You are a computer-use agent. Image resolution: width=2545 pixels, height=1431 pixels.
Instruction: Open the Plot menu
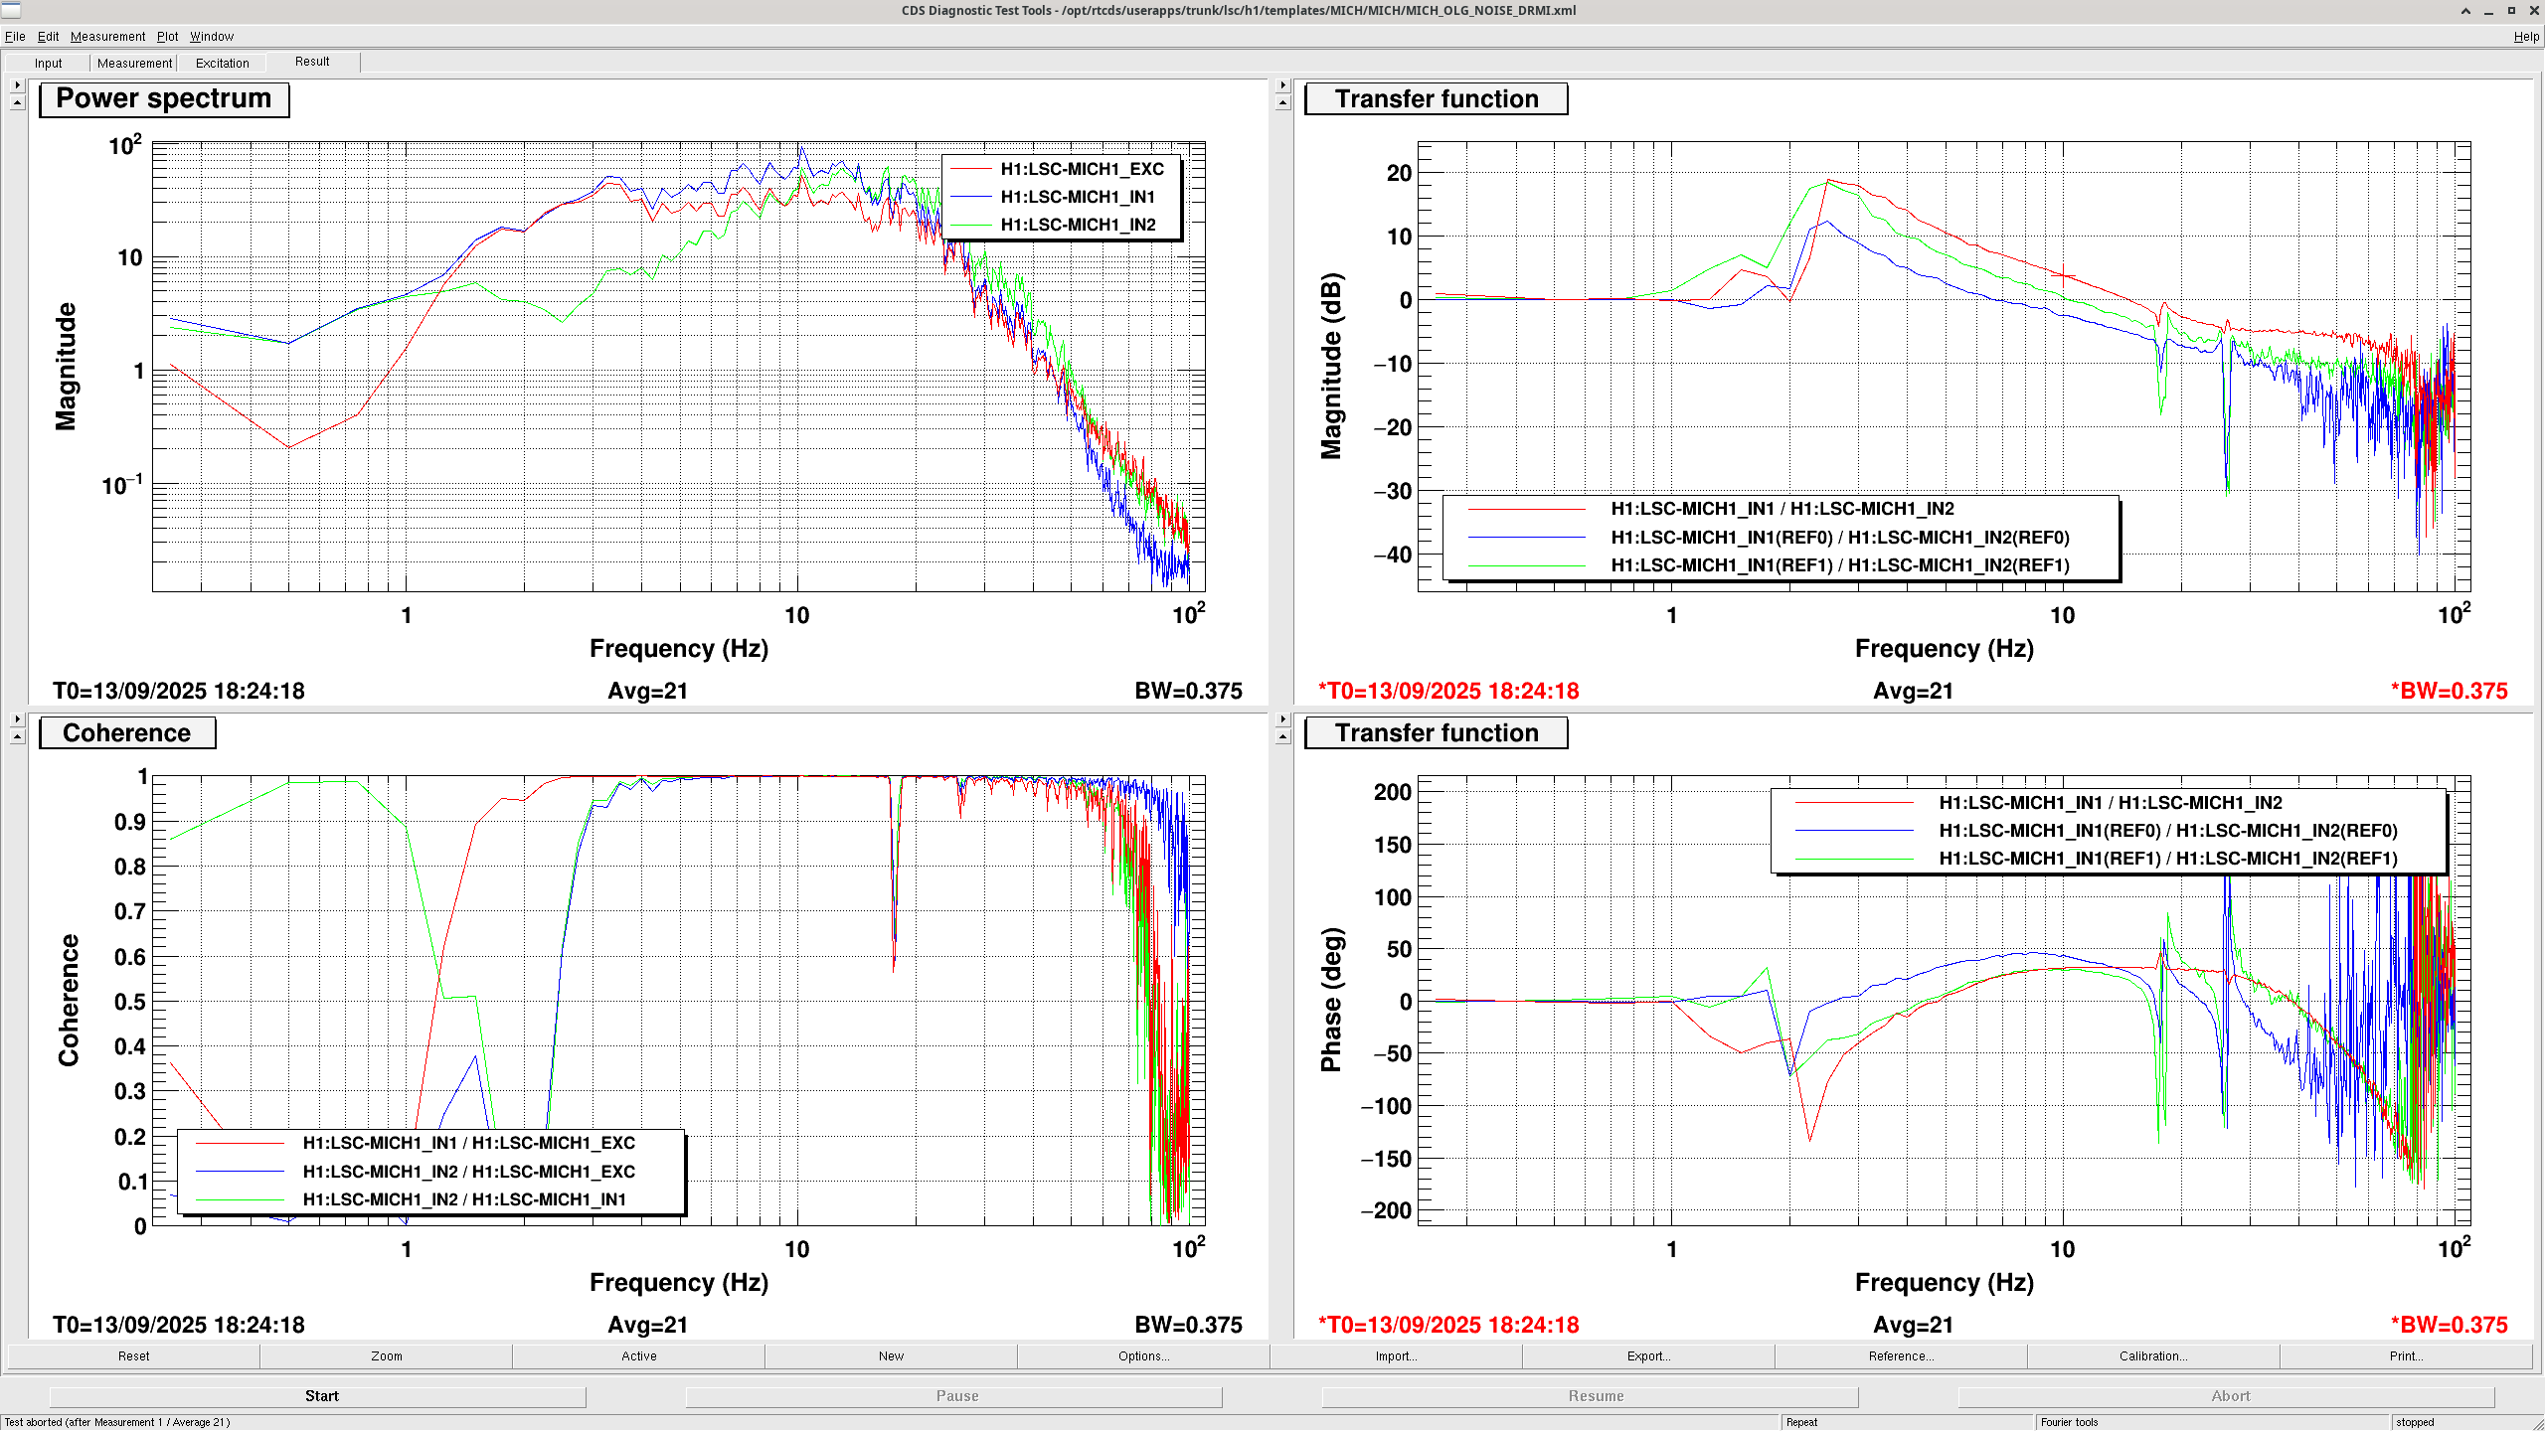point(167,37)
